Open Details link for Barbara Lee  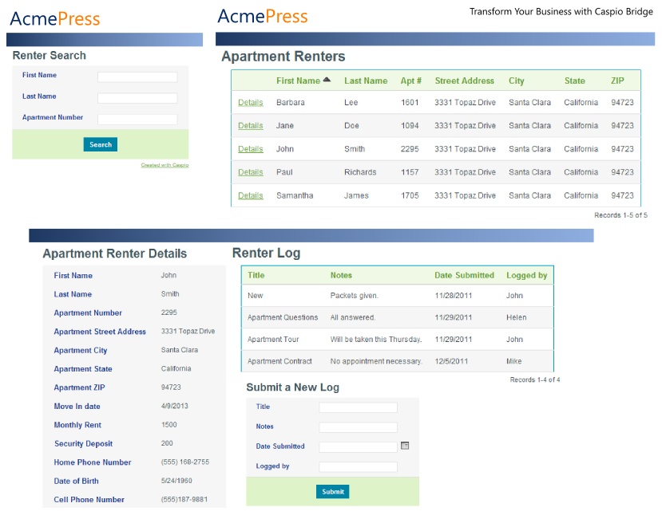(x=250, y=102)
